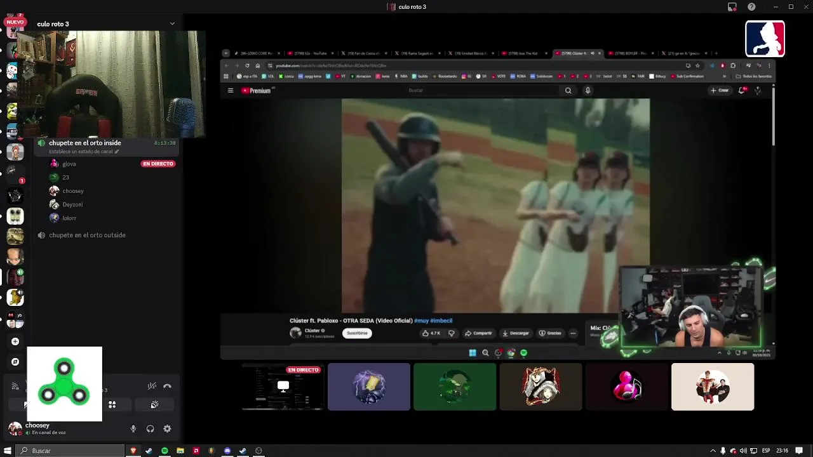Click the taskbar Buscar search box
This screenshot has height=457, width=813.
(x=71, y=451)
